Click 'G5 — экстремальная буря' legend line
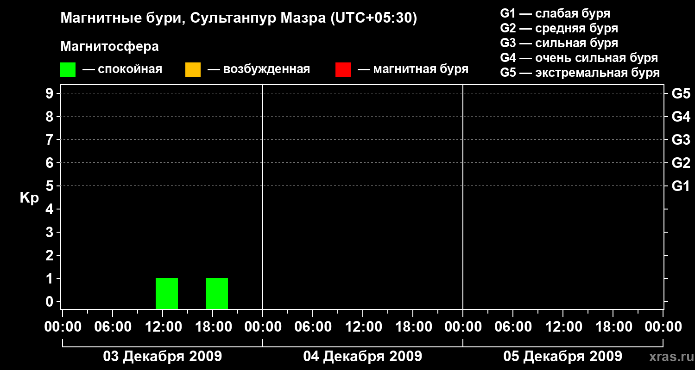 (580, 73)
